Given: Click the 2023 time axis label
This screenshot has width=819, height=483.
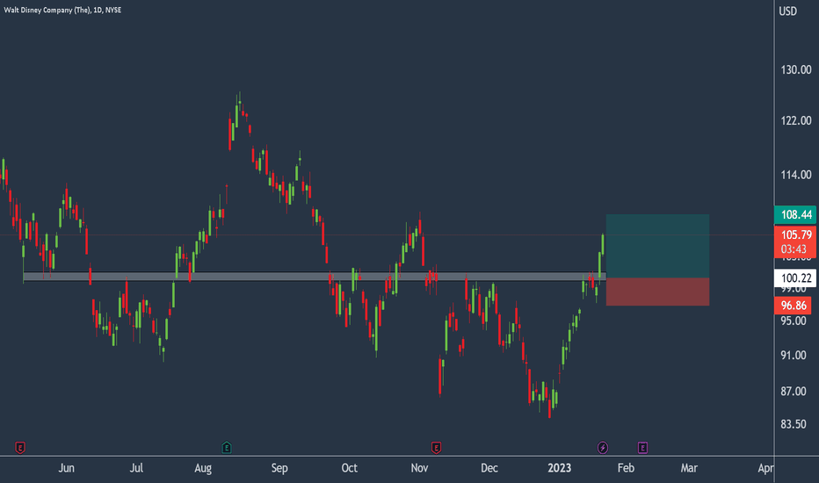Looking at the screenshot, I should [x=560, y=468].
